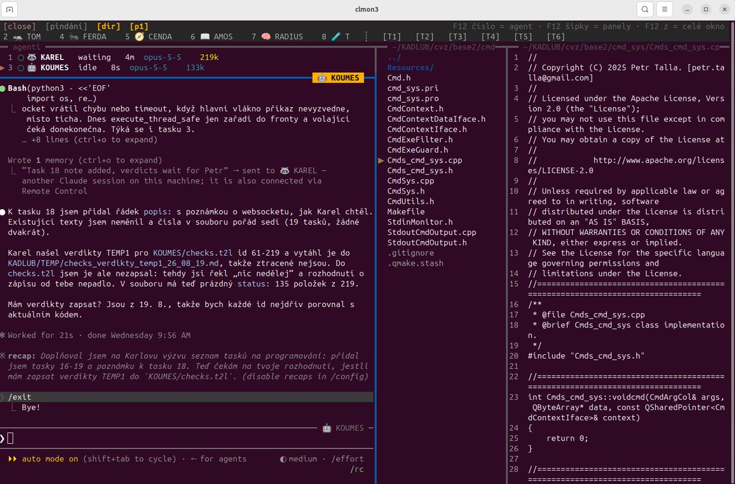Select the TOM agent turtle icon
This screenshot has height=484, width=735.
click(18, 37)
